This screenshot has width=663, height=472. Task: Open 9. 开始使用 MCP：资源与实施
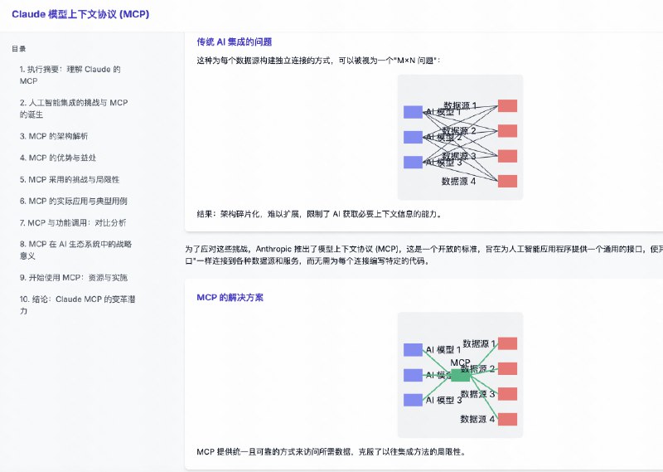point(74,278)
